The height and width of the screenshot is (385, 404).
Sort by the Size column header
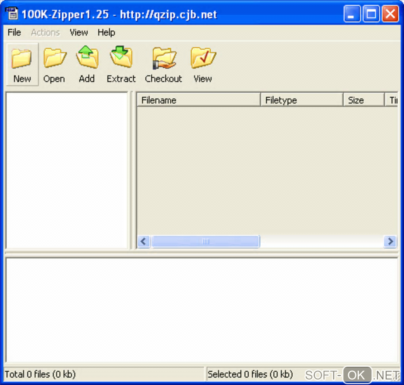(364, 100)
